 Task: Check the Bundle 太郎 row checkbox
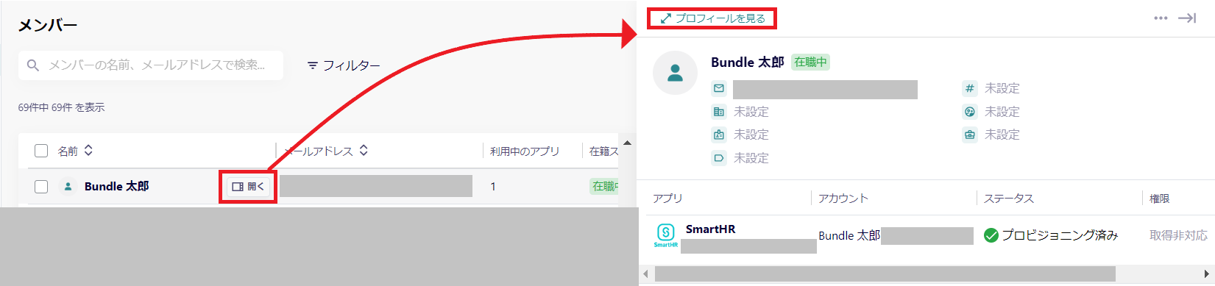pos(41,187)
